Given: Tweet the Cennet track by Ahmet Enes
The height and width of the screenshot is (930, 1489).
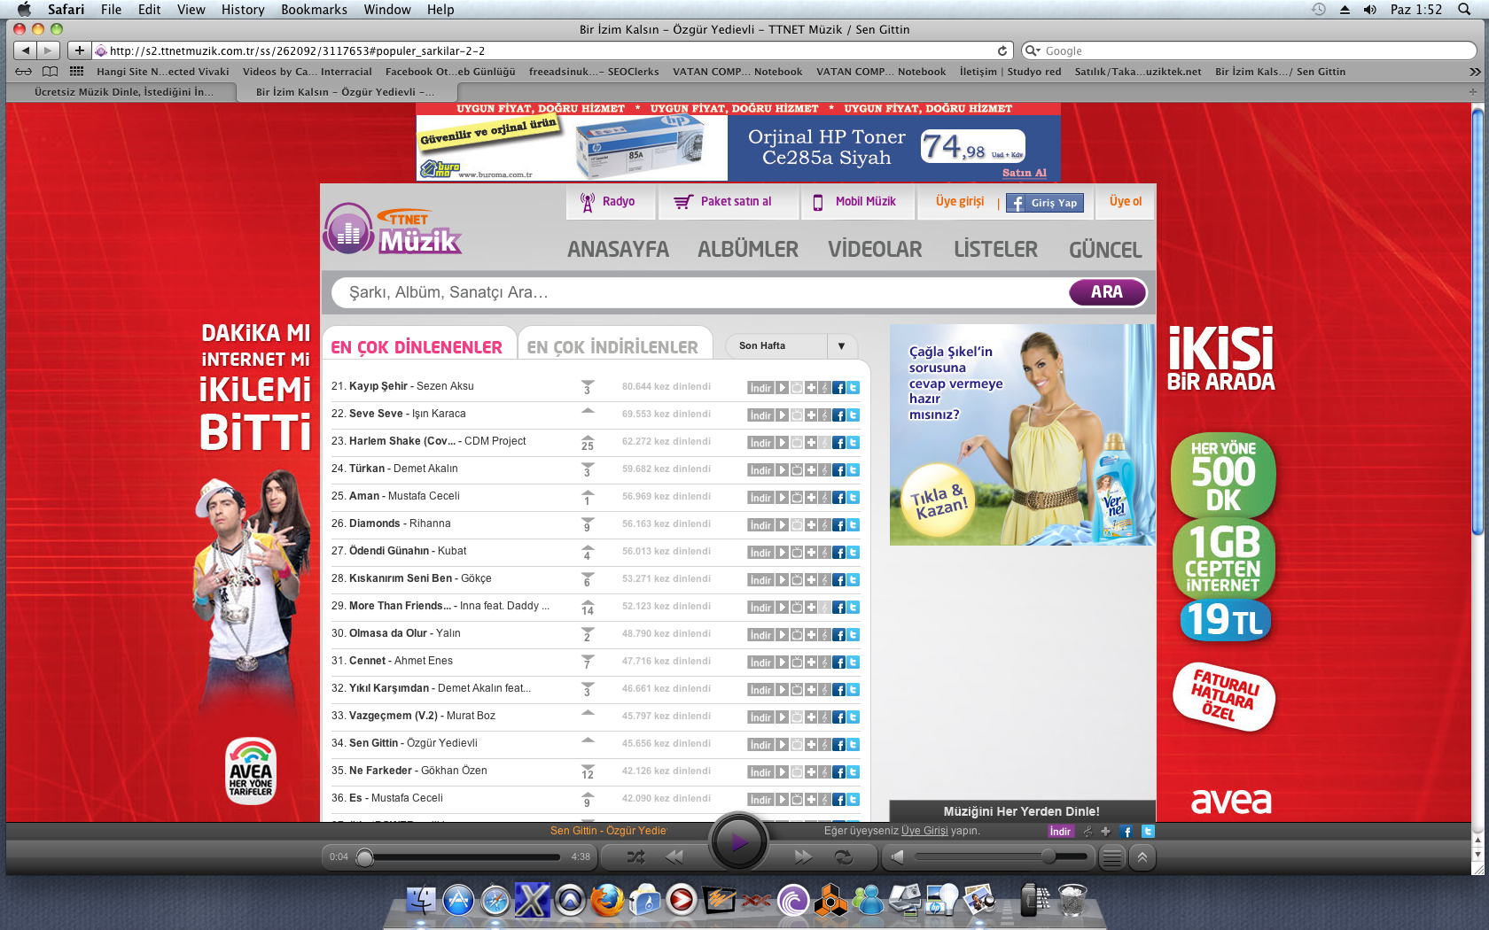Looking at the screenshot, I should coord(853,663).
